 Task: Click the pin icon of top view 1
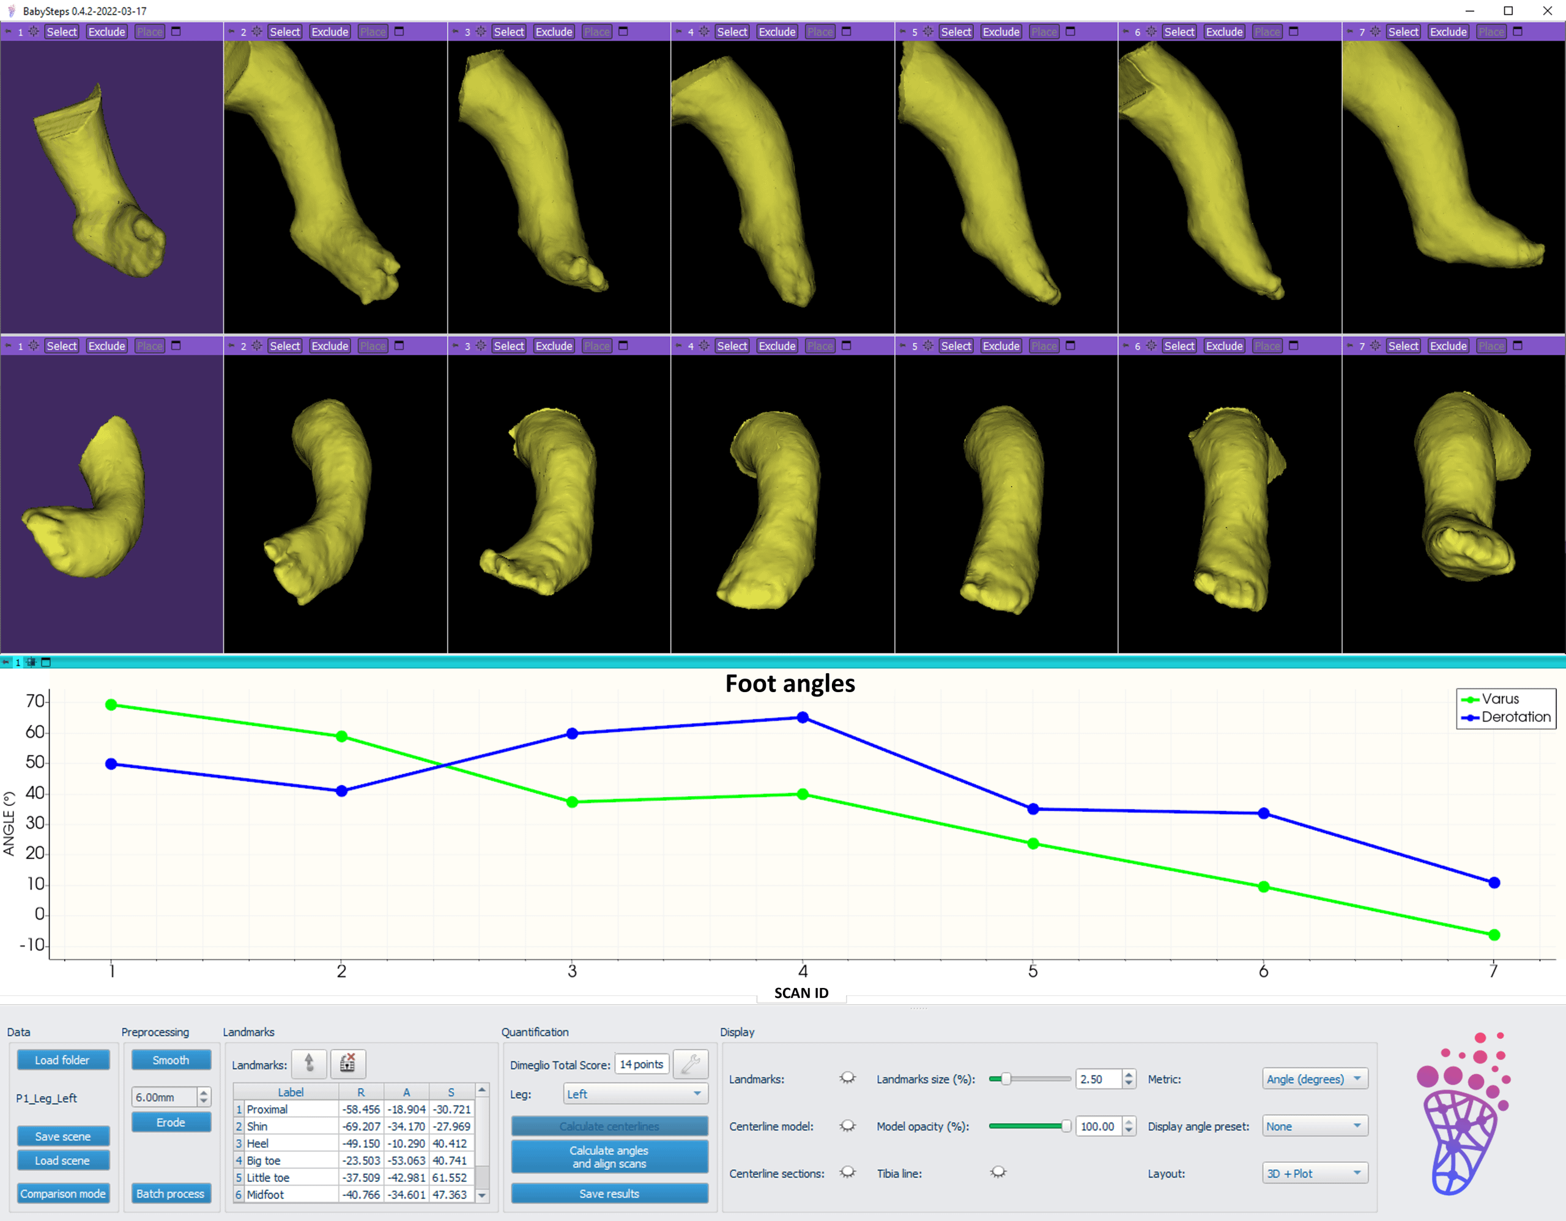(x=8, y=32)
